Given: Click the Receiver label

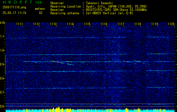Looking at the screenshot, I should pyautogui.click(x=57, y=10).
